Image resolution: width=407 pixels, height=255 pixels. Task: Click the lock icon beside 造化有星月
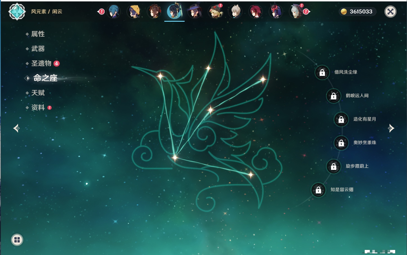(341, 119)
